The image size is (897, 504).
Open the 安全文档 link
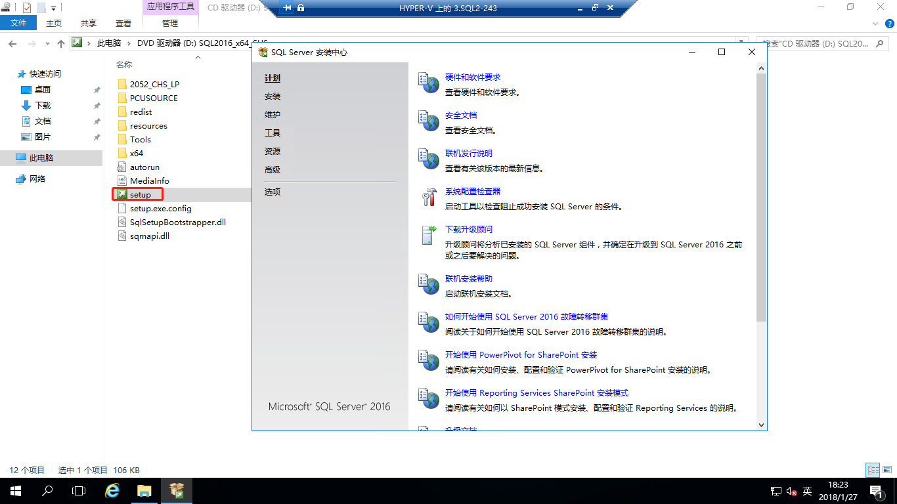[x=461, y=115]
